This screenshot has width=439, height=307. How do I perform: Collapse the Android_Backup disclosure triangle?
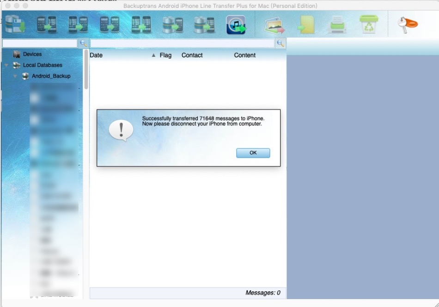pos(15,76)
